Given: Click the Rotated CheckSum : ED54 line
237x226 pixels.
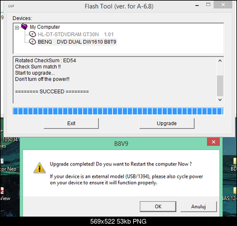Looking at the screenshot, I should pos(45,61).
